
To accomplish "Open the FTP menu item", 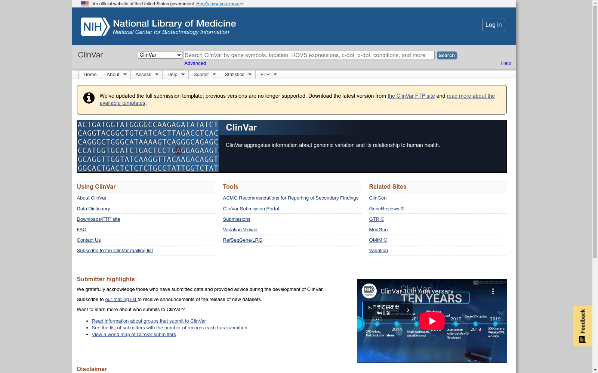I will pyautogui.click(x=265, y=75).
